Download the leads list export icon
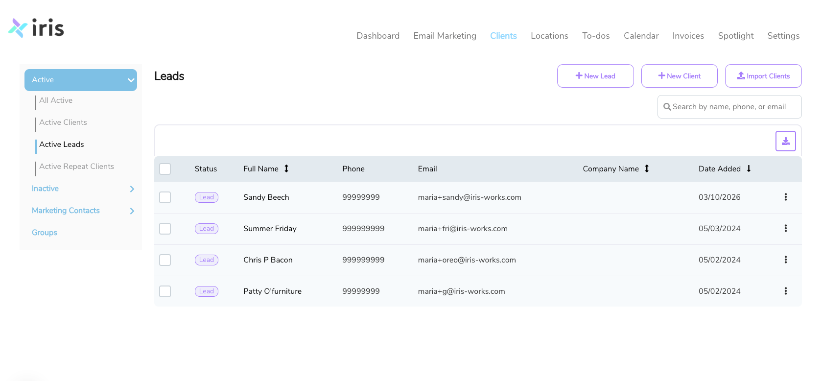 coord(785,141)
